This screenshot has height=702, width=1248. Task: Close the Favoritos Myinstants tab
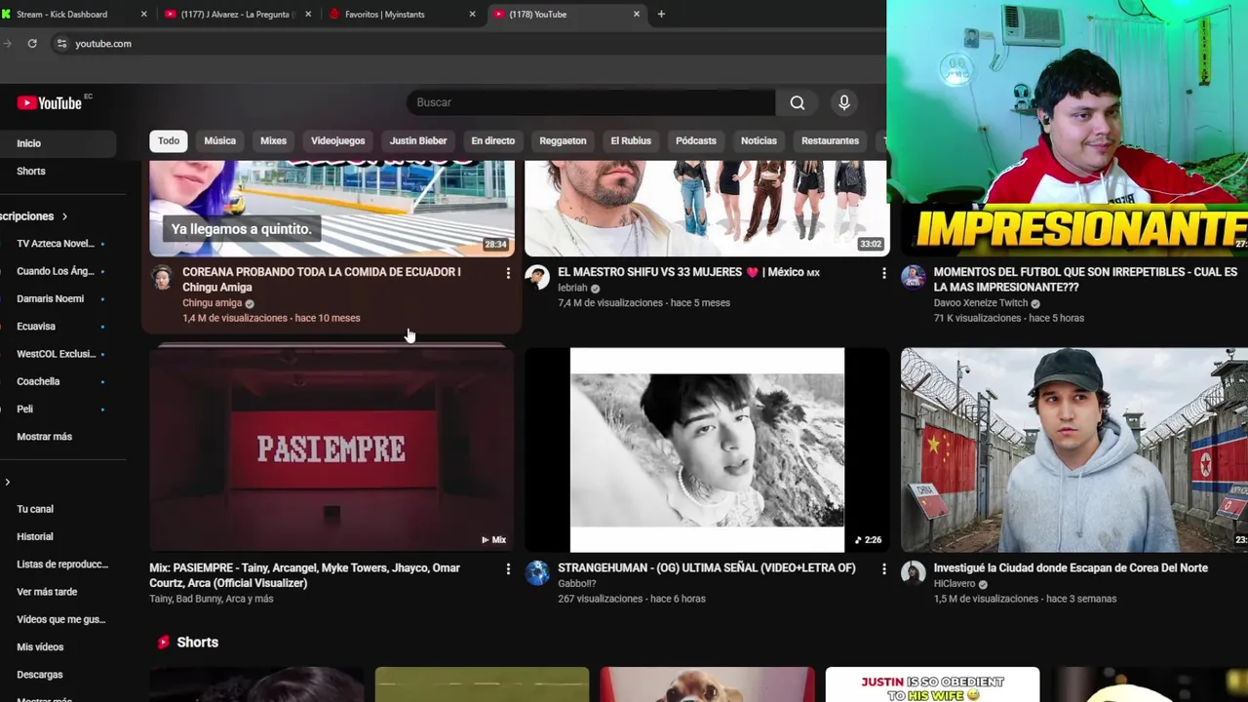click(x=473, y=14)
